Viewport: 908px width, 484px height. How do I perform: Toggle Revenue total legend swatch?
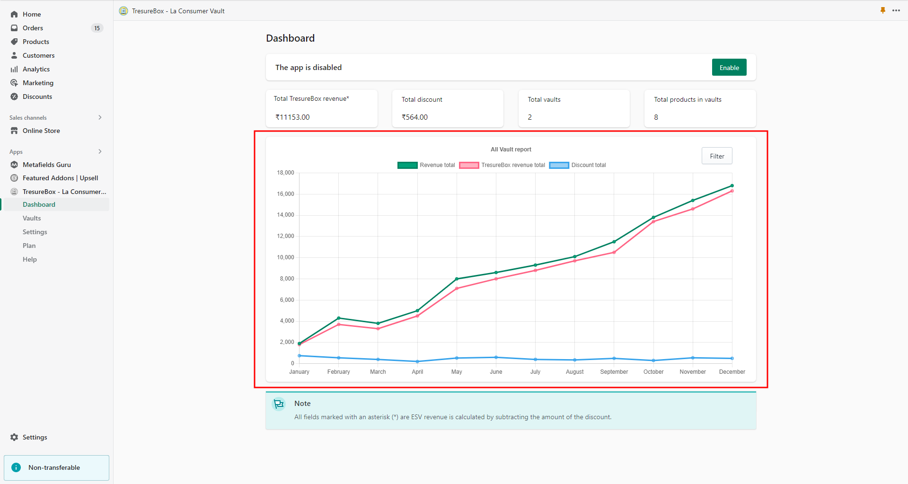(x=407, y=165)
